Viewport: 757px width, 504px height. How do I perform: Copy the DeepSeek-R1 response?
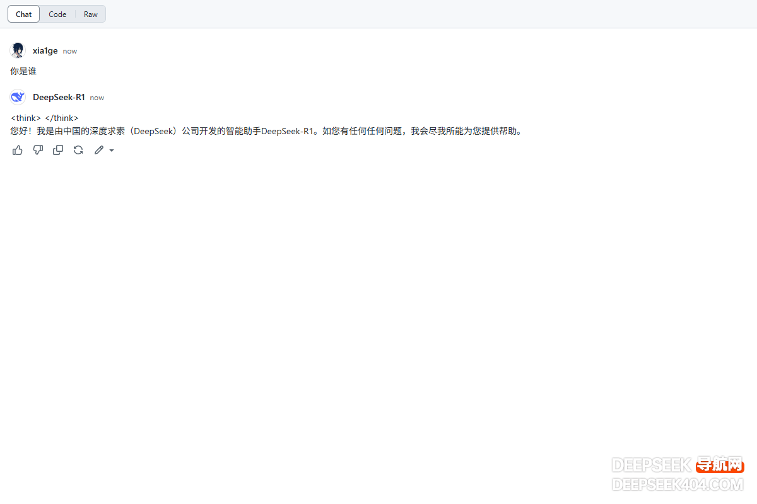[58, 150]
